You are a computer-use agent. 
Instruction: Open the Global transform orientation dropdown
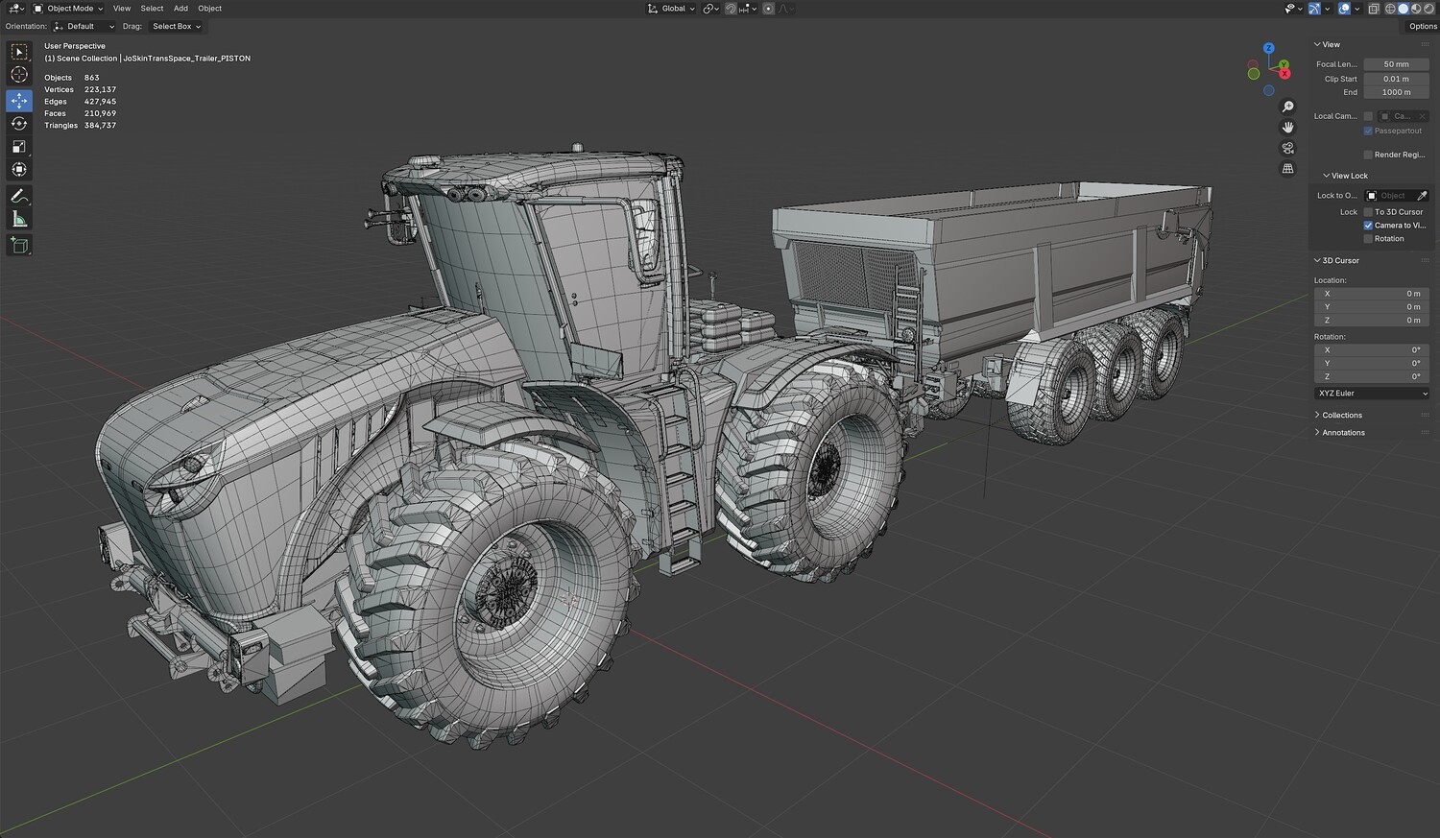tap(671, 9)
